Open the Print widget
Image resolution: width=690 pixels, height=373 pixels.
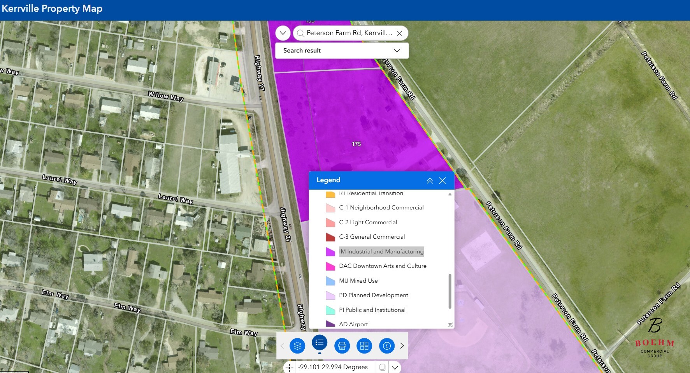(x=342, y=346)
